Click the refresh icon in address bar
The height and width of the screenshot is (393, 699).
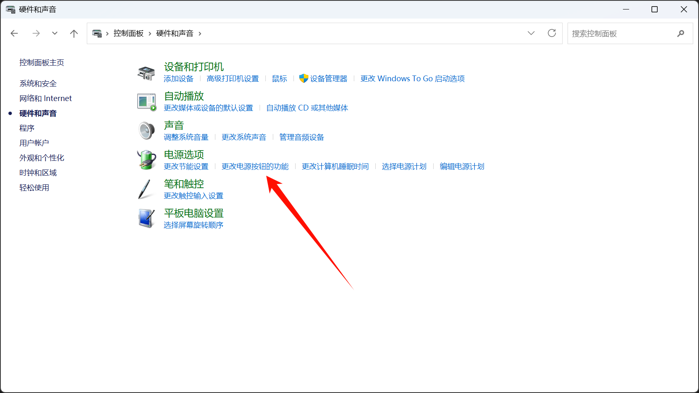click(x=551, y=33)
